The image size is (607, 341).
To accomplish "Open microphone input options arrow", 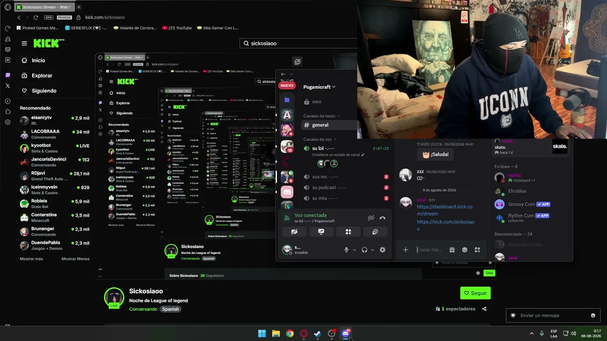I will point(354,250).
